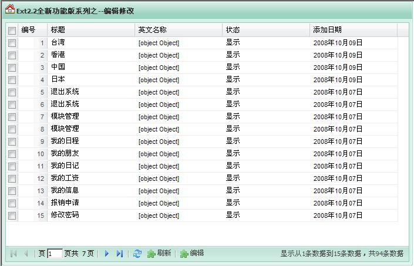
Task: Click the home icon in the title bar
Action: pyautogui.click(x=10, y=9)
